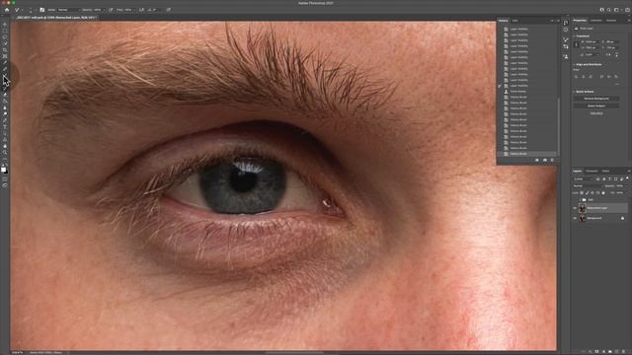This screenshot has width=632, height=355.
Task: Select the Crop tool
Action: point(5,50)
